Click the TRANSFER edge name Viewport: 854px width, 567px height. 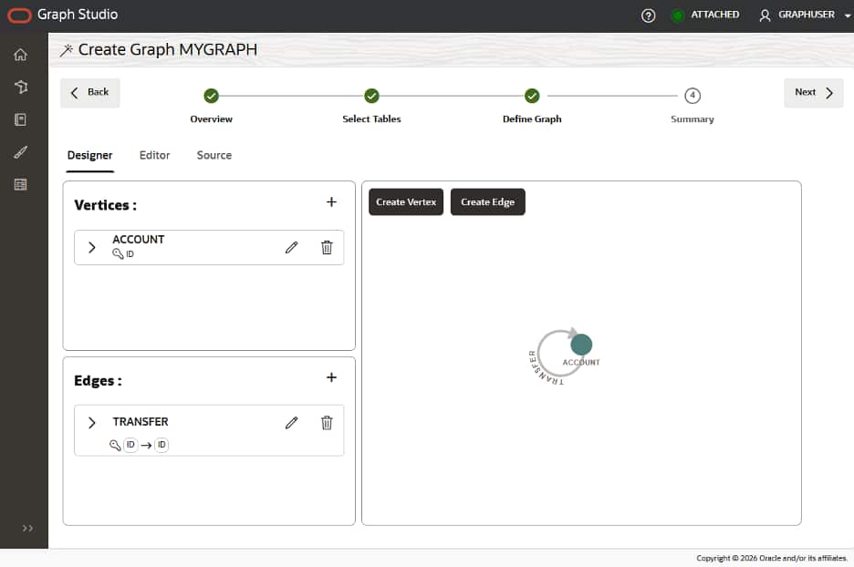pyautogui.click(x=141, y=422)
